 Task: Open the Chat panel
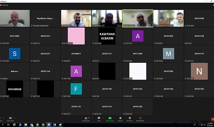99,119
